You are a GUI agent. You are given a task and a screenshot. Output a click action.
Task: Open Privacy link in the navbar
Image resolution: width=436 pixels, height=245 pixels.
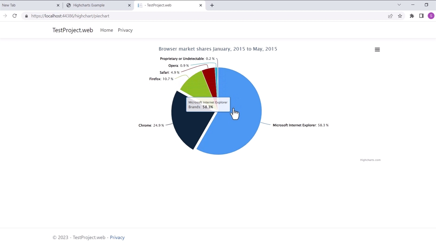click(125, 30)
